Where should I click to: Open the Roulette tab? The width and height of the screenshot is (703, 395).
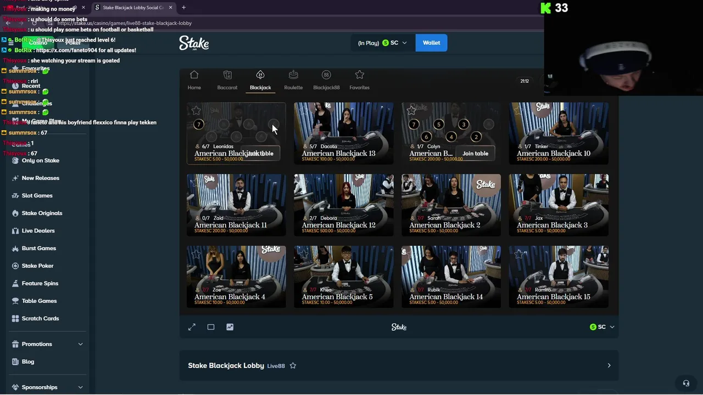coord(293,80)
